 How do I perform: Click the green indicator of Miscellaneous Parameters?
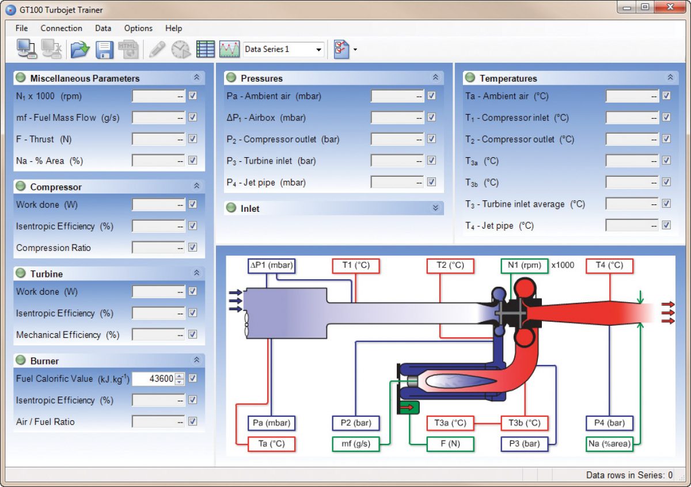(x=21, y=78)
